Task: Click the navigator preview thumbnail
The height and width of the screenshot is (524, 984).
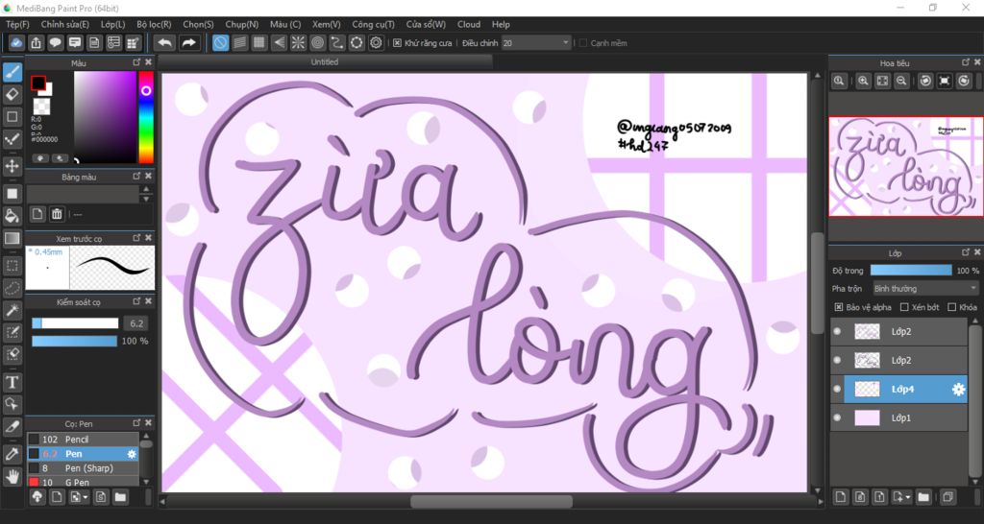Action: coord(906,167)
